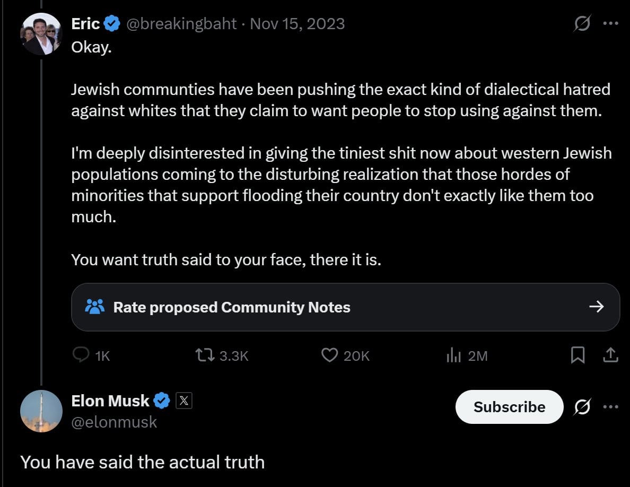Open the more options menu on Eric's post
Screen dimensions: 630x487
tap(611, 23)
